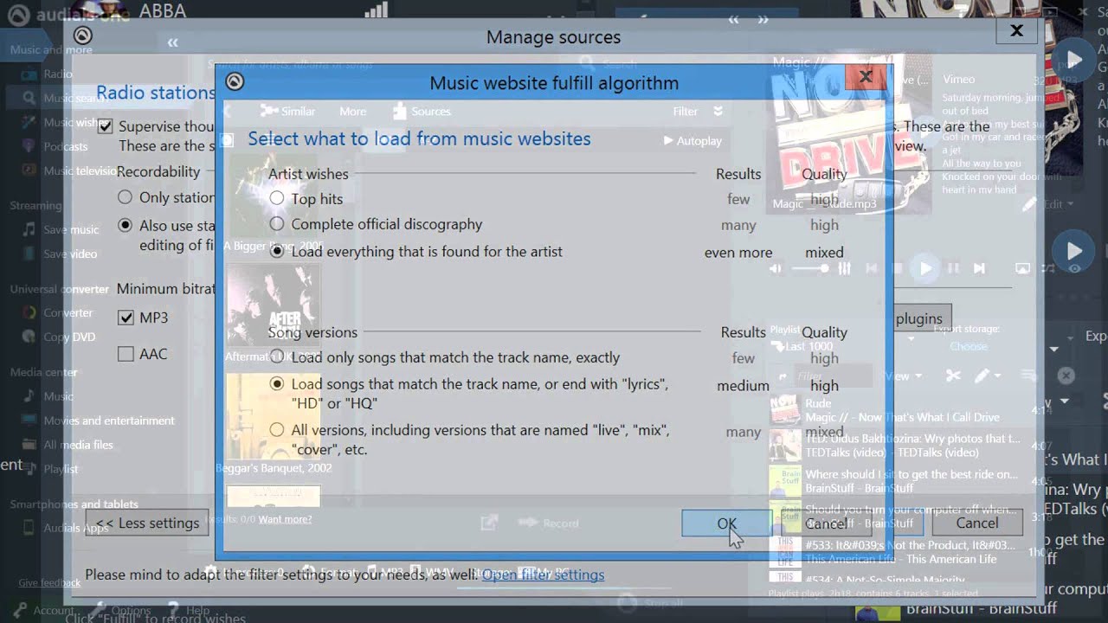Click the Less settings button

[147, 523]
